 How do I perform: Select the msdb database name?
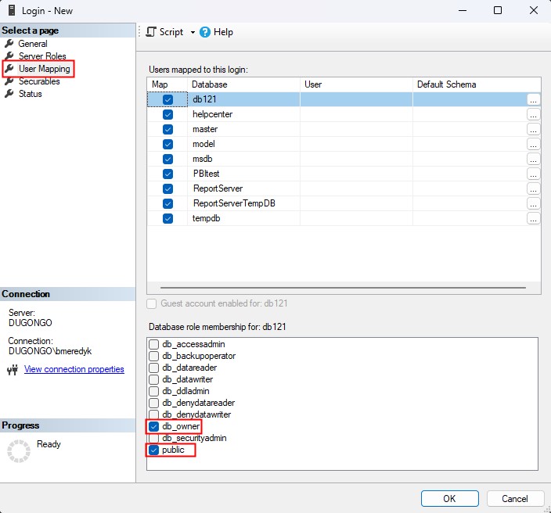pos(203,159)
